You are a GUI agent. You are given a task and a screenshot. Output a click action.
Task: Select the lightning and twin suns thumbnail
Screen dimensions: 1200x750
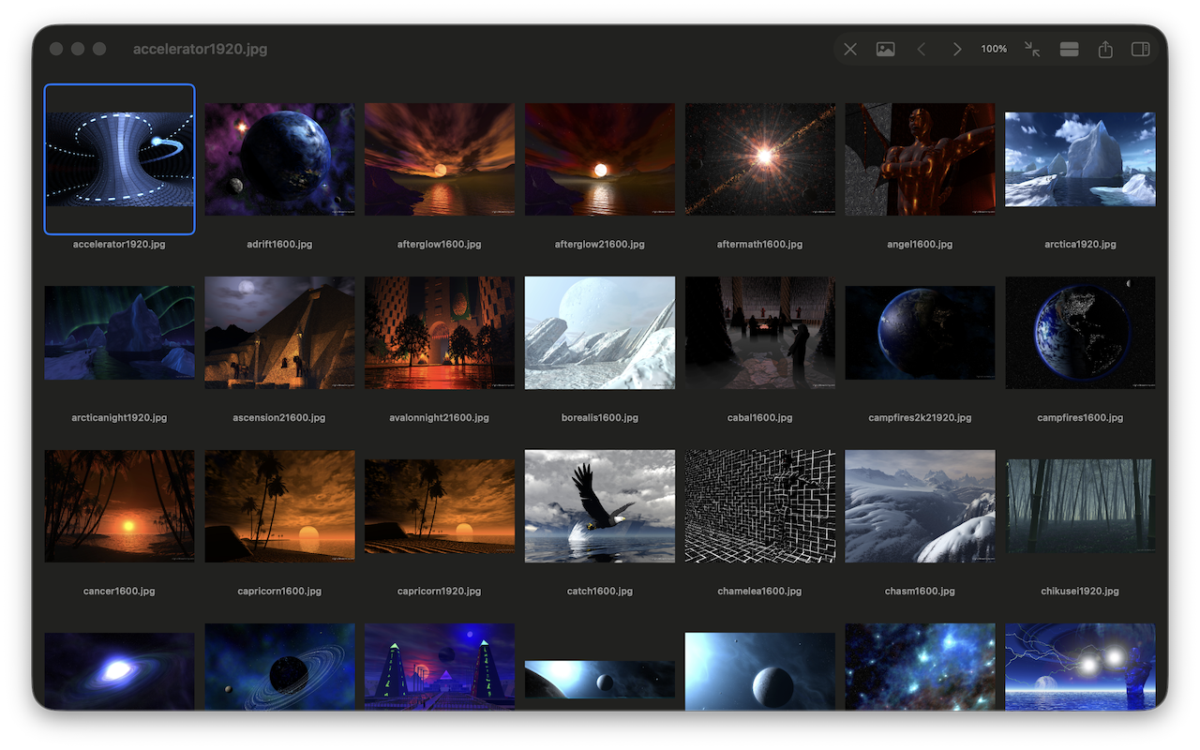click(1080, 667)
